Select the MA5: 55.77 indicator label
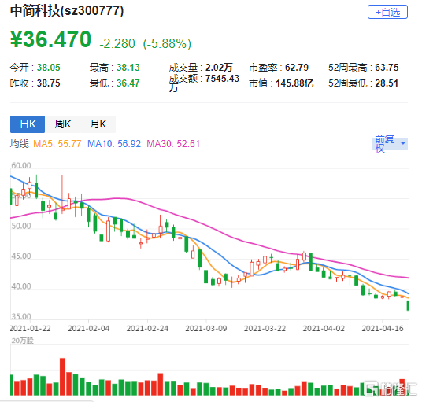This screenshot has height=402, width=422. click(57, 144)
